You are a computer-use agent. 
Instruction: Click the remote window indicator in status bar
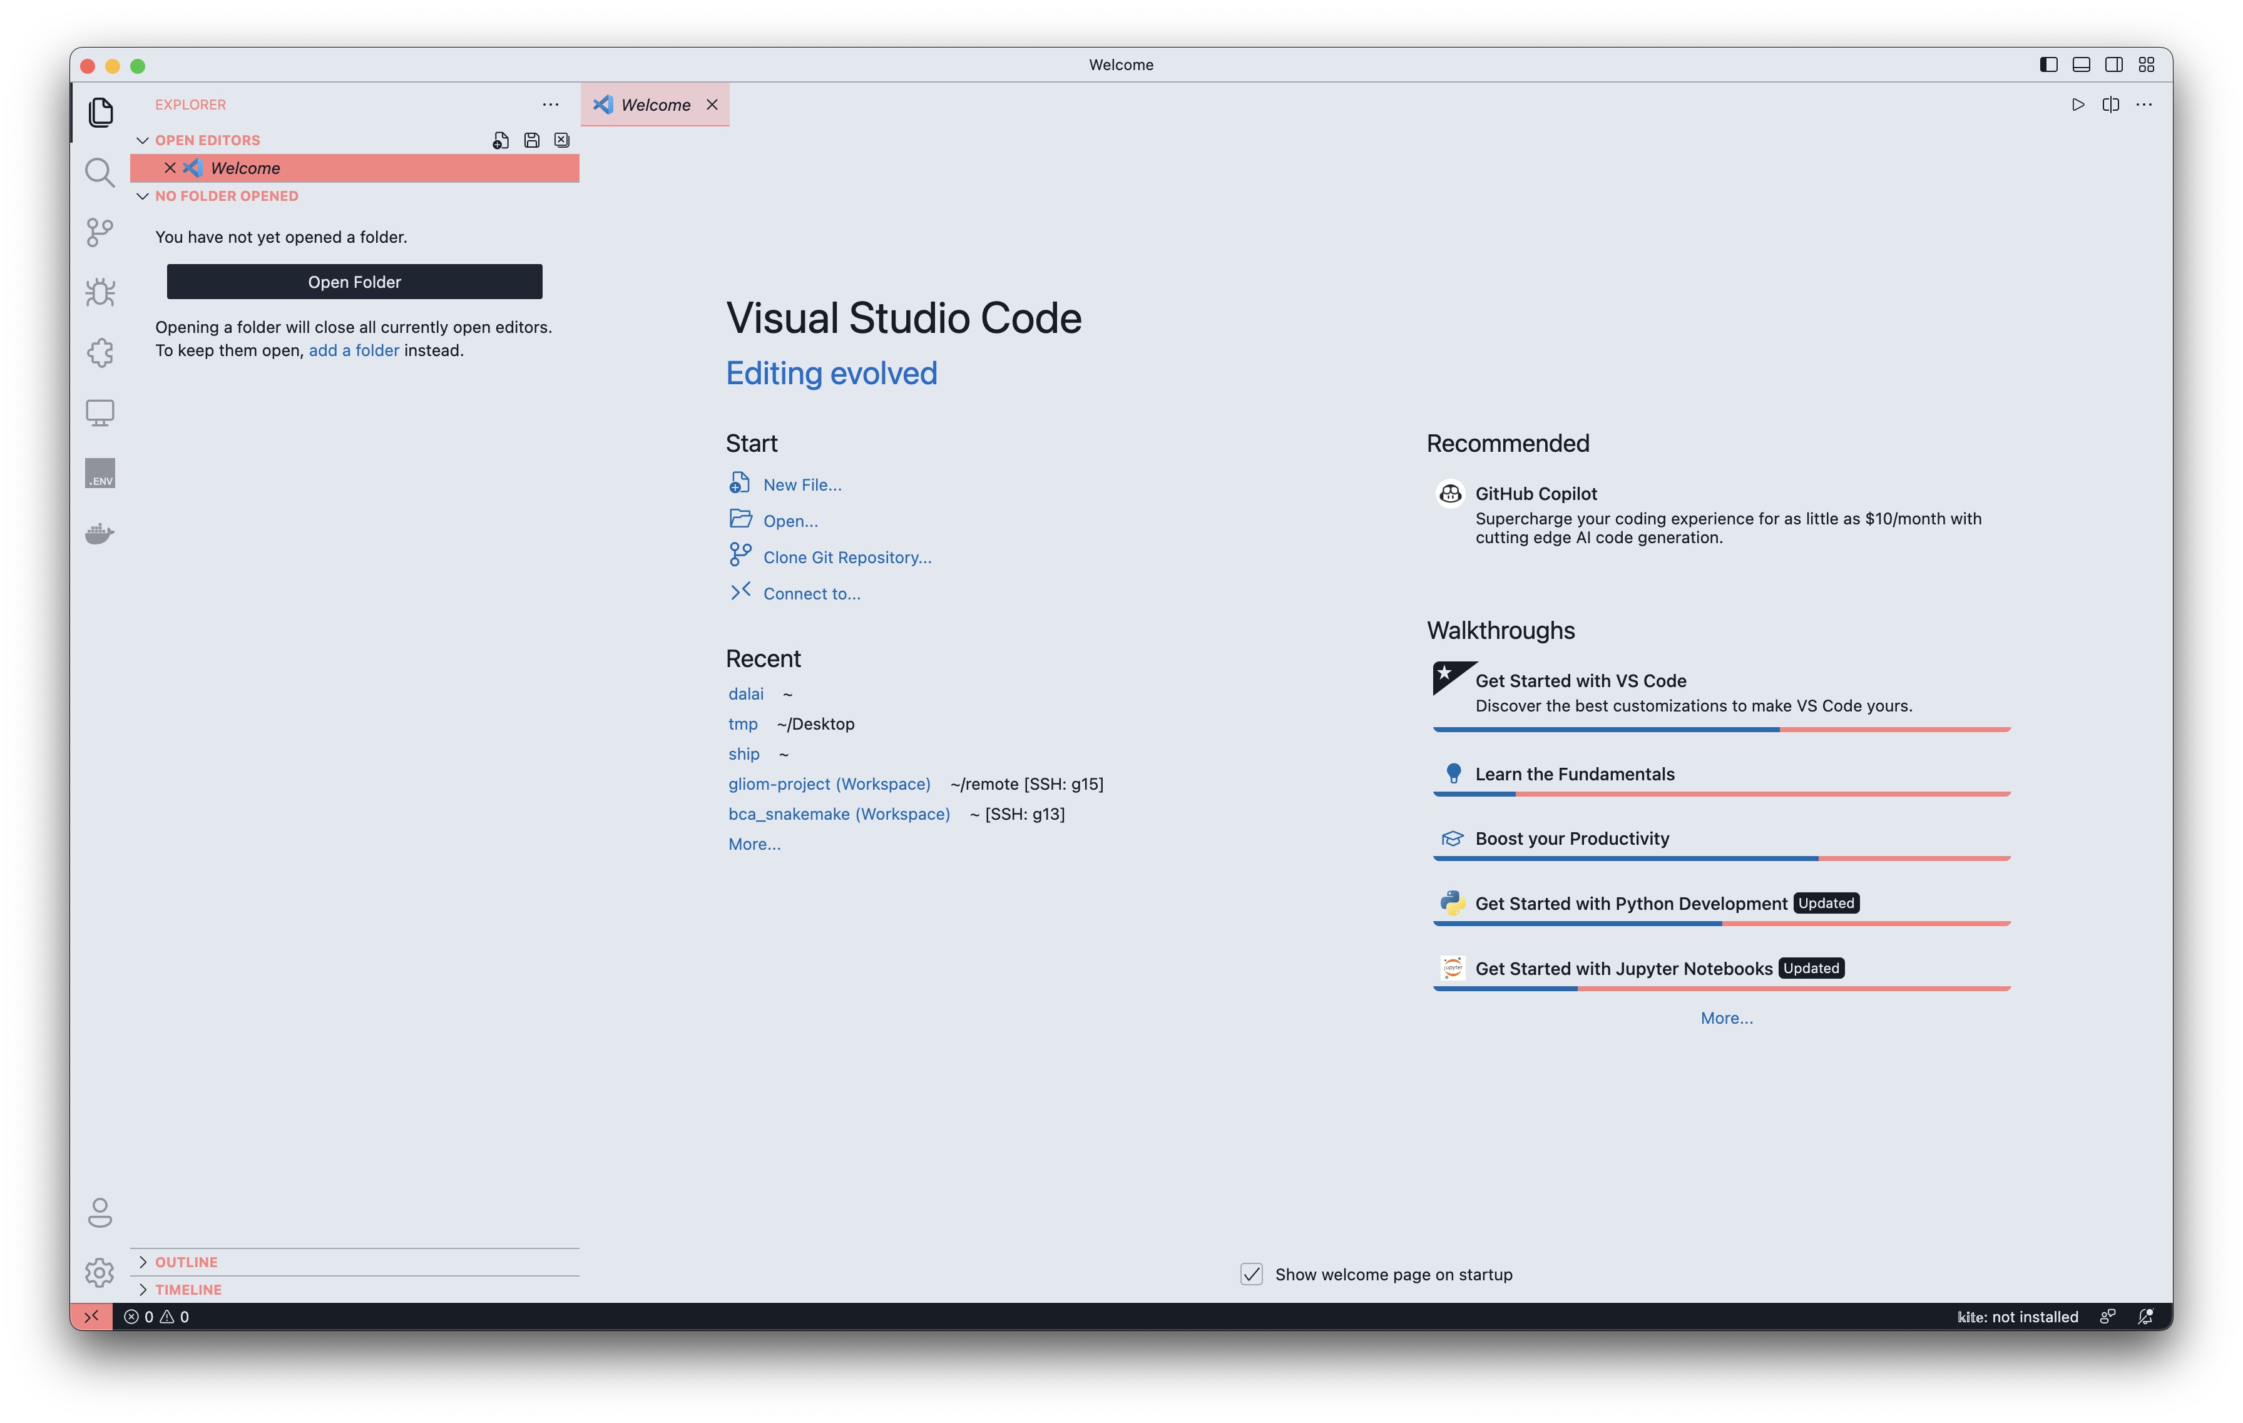(x=91, y=1316)
